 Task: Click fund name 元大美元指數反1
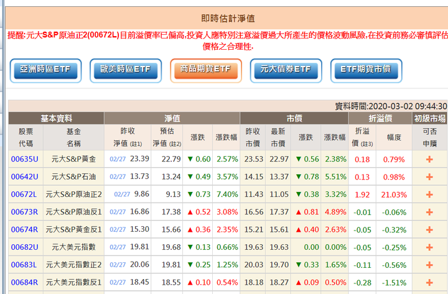(73, 282)
